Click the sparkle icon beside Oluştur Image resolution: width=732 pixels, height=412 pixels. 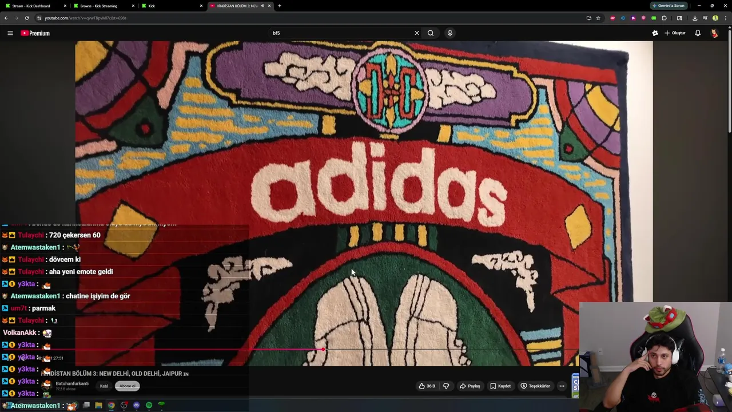655,33
